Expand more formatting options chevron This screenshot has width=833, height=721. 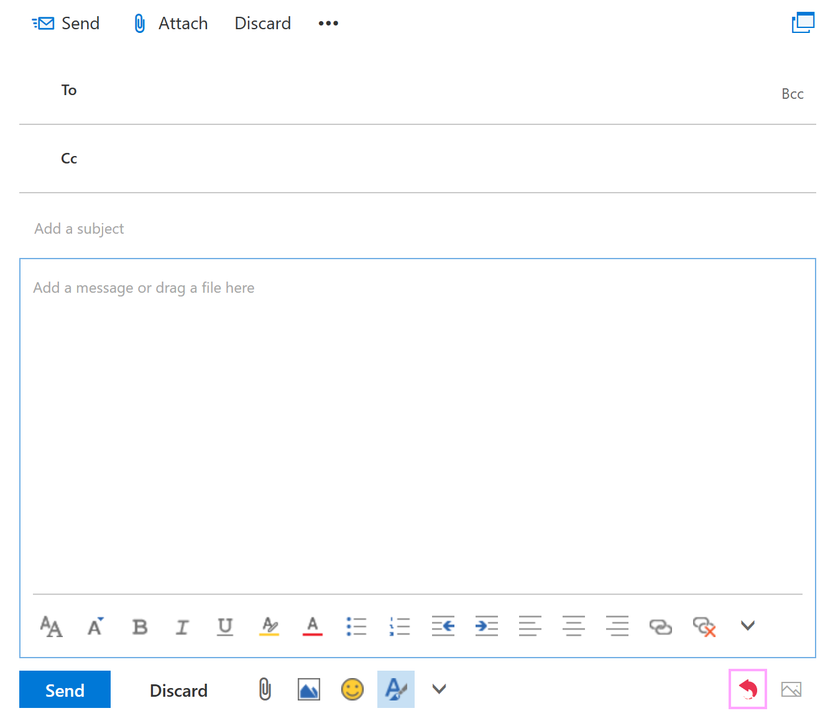747,626
